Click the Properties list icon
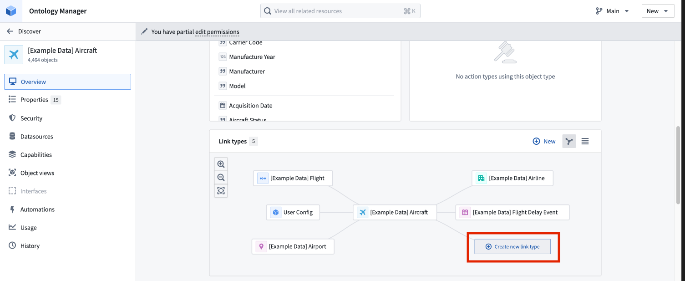Viewport: 685px width, 281px height. 12,99
